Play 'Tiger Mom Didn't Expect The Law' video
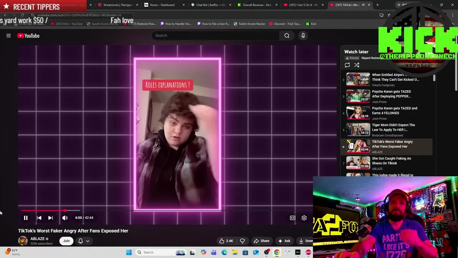458x258 pixels. [x=393, y=127]
